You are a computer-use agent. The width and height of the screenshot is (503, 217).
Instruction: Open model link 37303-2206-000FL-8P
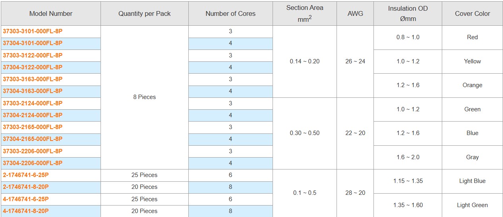33,151
